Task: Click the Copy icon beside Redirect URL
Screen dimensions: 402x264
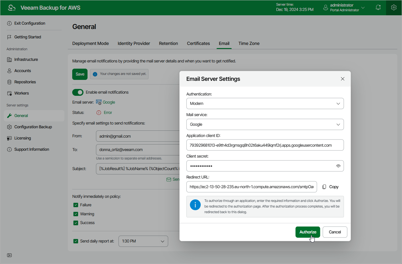Action: tap(324, 187)
